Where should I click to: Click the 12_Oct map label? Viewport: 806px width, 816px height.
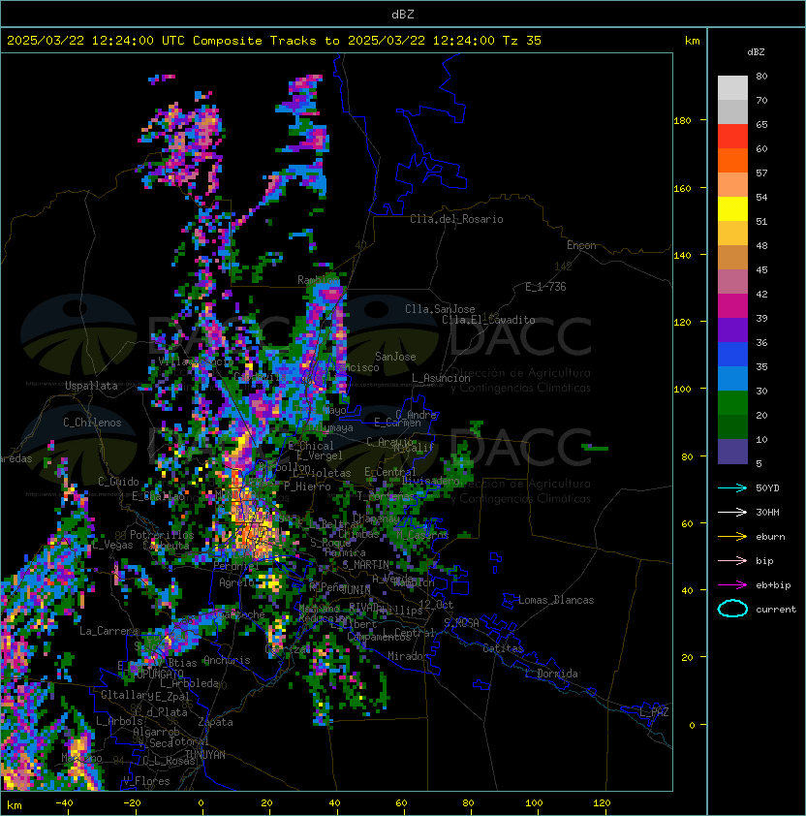click(x=436, y=605)
